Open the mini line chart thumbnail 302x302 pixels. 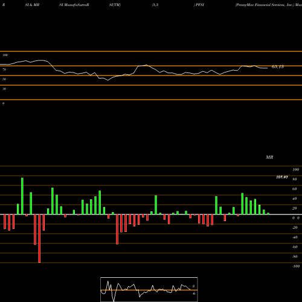point(149,289)
